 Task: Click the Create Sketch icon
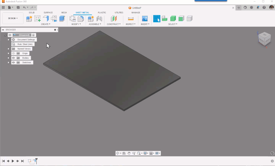point(37,19)
